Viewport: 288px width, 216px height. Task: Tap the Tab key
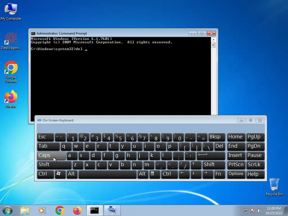tap(48, 147)
